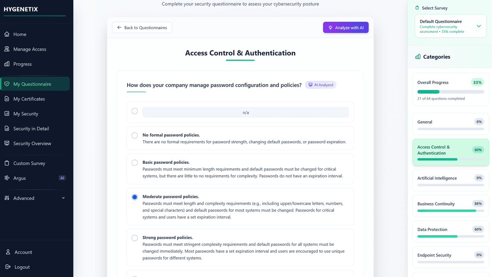This screenshot has width=492, height=277.
Task: Open the My Security menu item
Action: coord(25,114)
